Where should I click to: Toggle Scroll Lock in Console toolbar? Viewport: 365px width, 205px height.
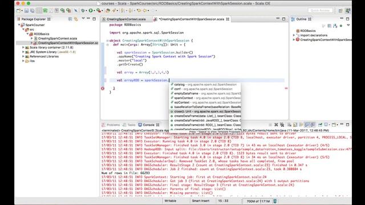295,125
